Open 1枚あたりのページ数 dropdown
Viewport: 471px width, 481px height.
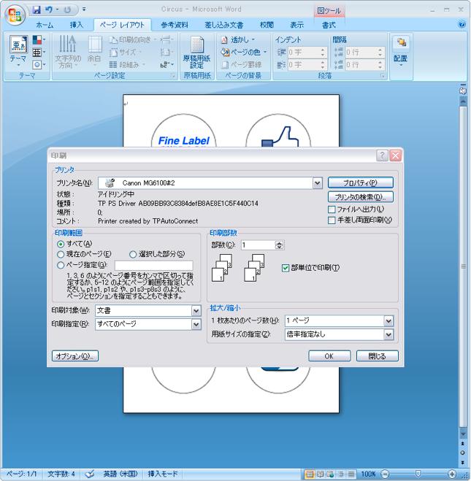click(x=388, y=321)
